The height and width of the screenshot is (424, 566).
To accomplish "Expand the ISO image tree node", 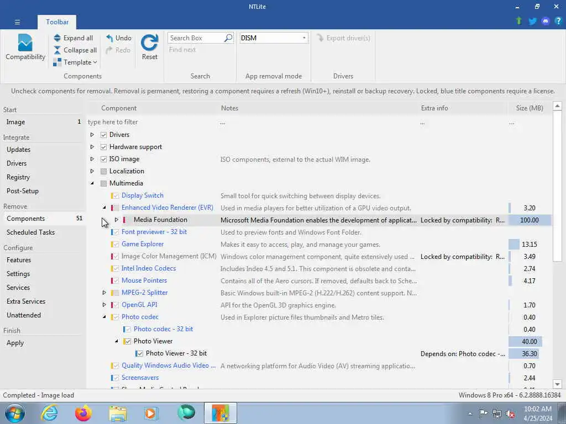I will pos(92,159).
